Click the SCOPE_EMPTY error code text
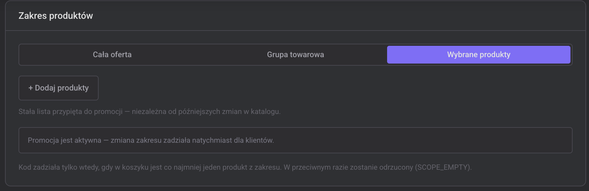Image resolution: width=589 pixels, height=191 pixels. pos(443,167)
